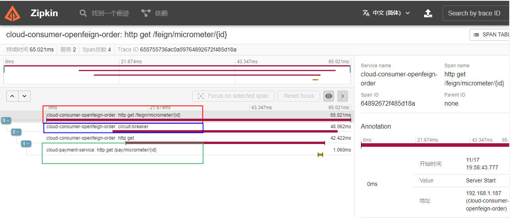Viewport: 510px width, 218px height.
Task: Open the Zipkin home title link
Action: (44, 13)
